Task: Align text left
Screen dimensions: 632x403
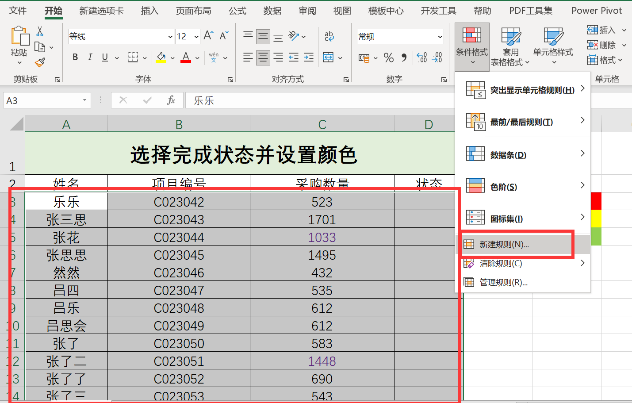Action: coord(248,57)
